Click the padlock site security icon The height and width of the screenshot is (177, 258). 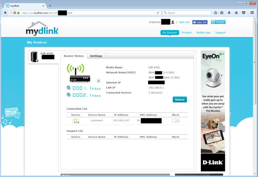[18, 13]
